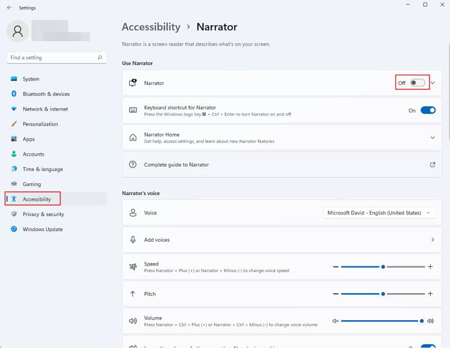Open System settings category
The image size is (450, 348).
coord(56,78)
